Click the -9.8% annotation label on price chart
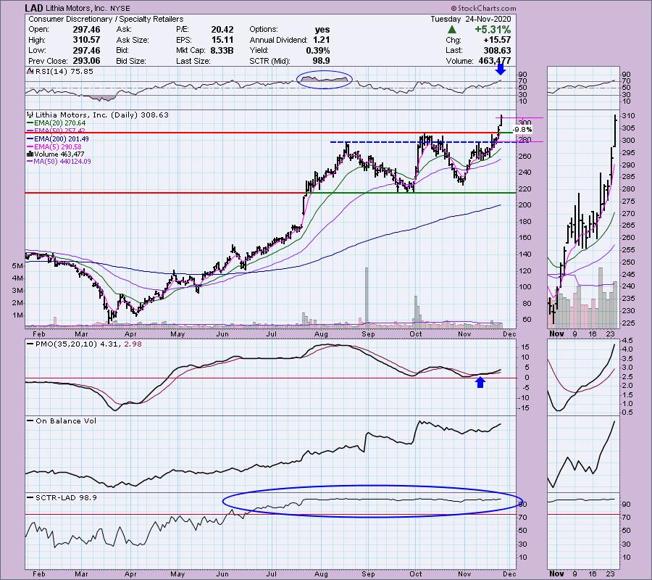Image resolution: width=652 pixels, height=580 pixels. [x=522, y=129]
